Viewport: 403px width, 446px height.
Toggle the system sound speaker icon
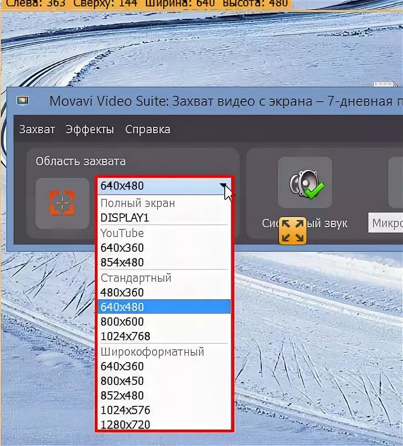click(x=305, y=182)
